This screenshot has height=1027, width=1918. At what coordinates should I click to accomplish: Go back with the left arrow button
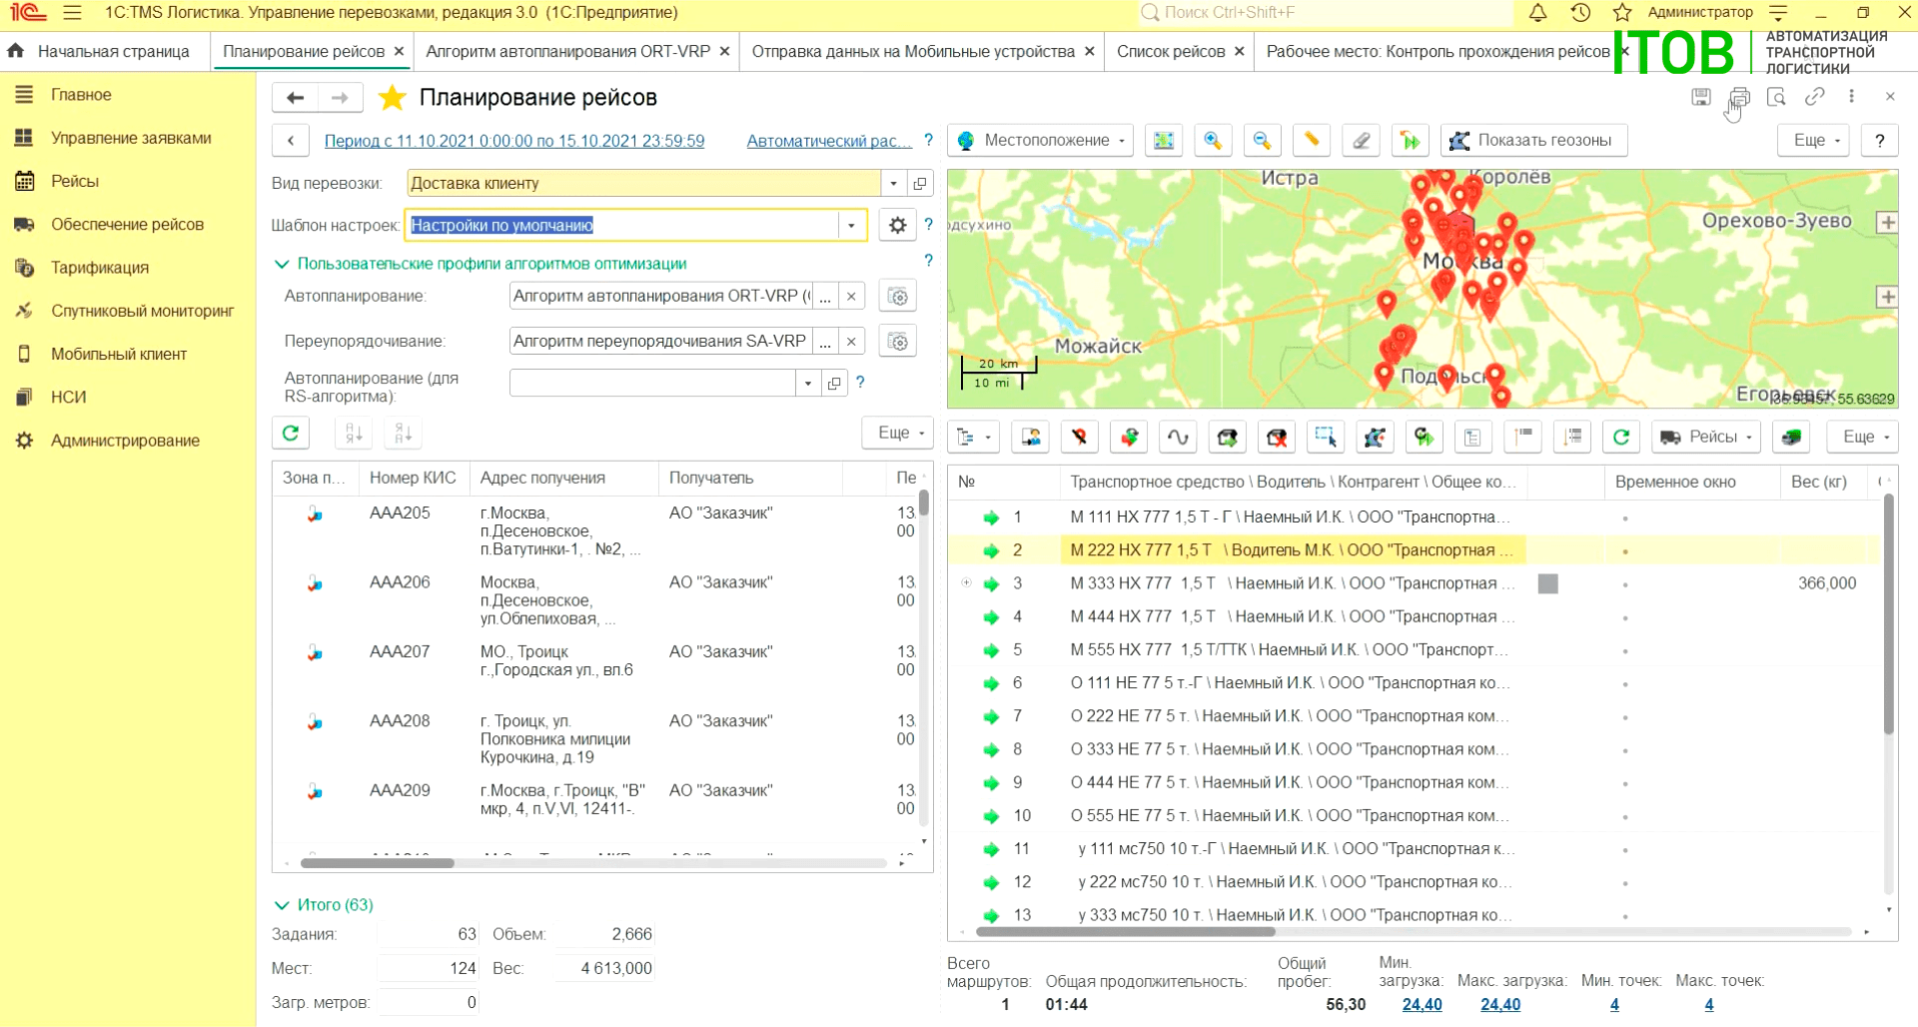(295, 98)
